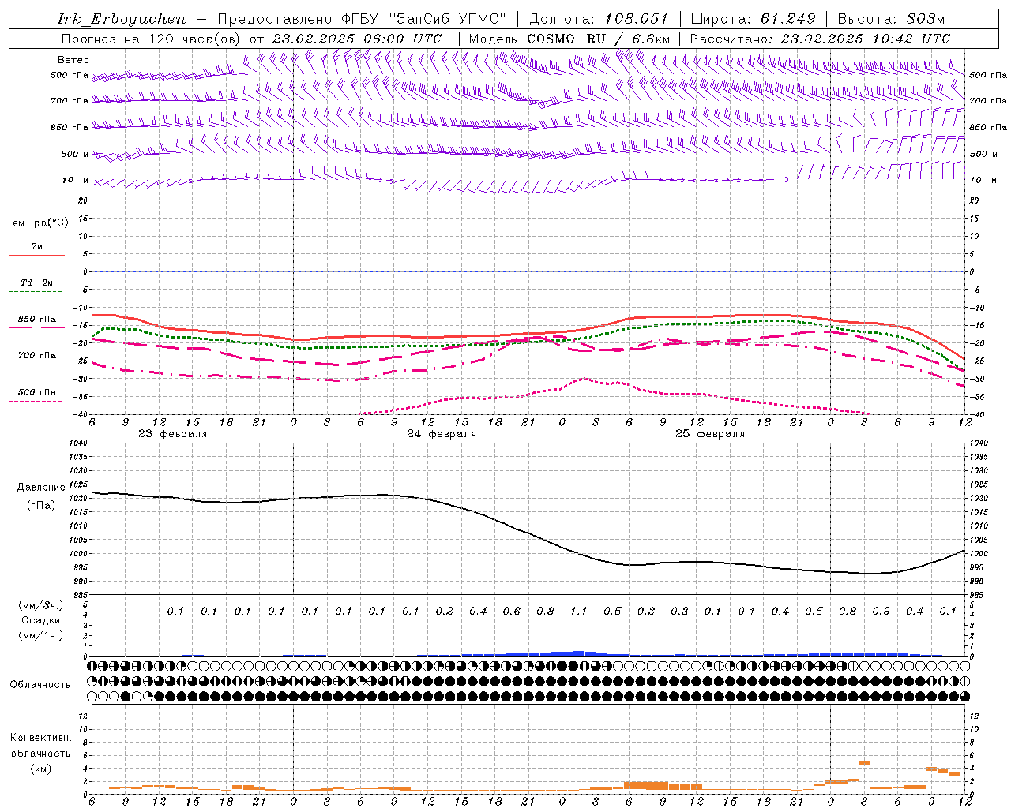Click the Давление chart label

40,488
